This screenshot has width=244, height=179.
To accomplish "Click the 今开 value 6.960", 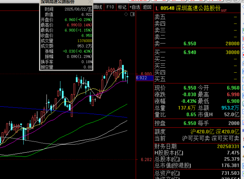I will coord(233,88).
